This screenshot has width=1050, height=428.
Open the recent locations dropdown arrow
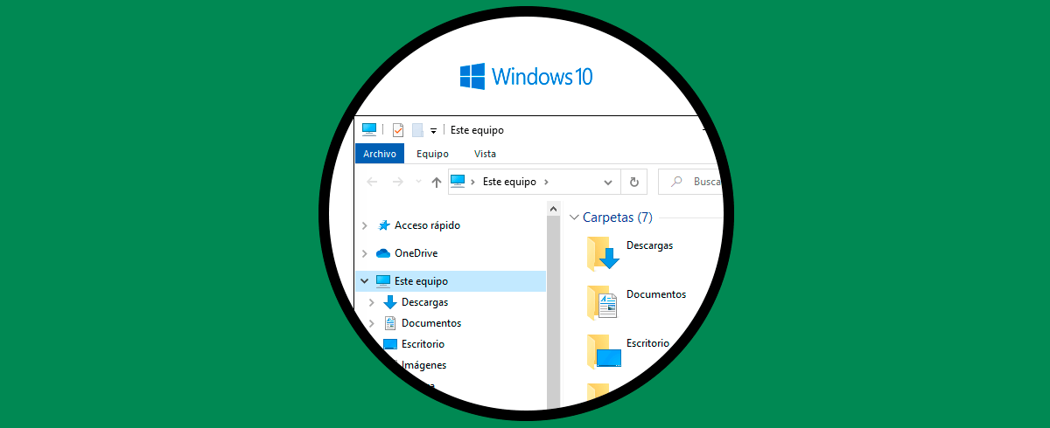click(x=418, y=182)
